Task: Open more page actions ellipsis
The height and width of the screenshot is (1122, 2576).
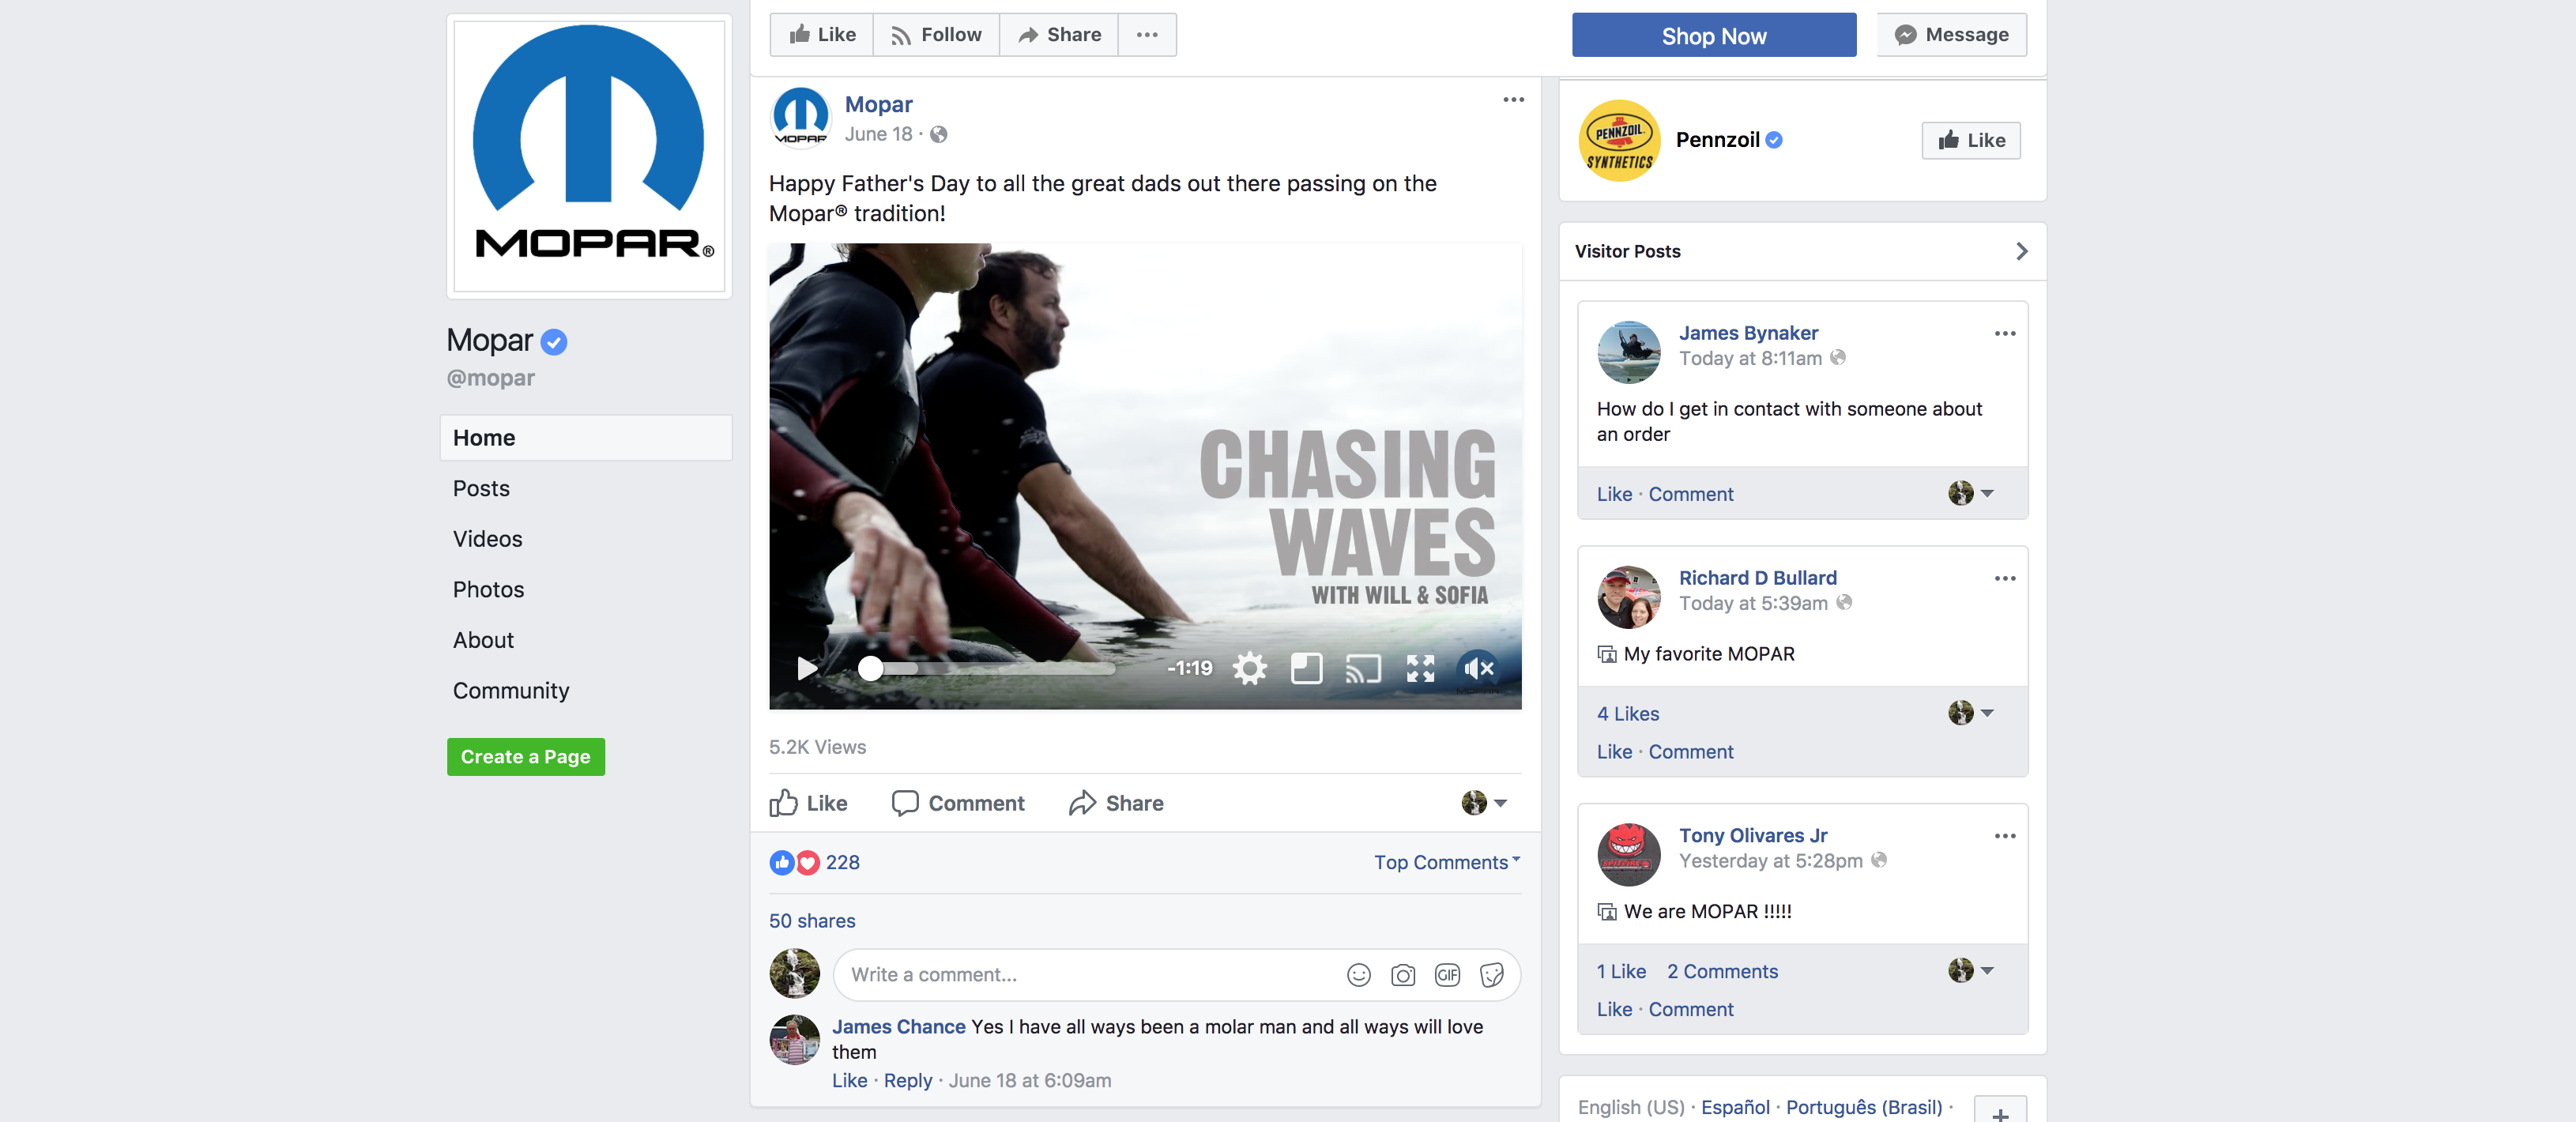Action: click(x=1147, y=35)
